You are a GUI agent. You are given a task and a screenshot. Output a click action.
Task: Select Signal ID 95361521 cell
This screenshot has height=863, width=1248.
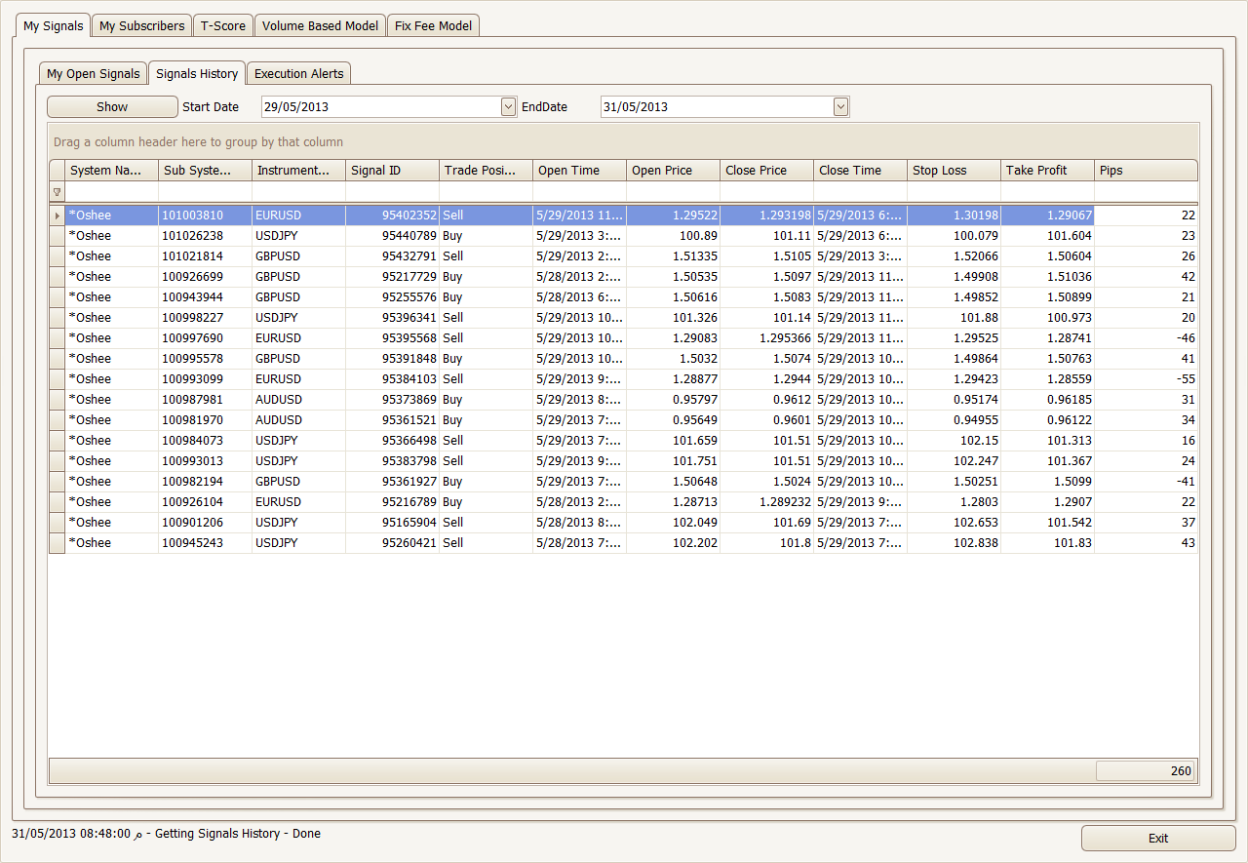click(x=392, y=420)
